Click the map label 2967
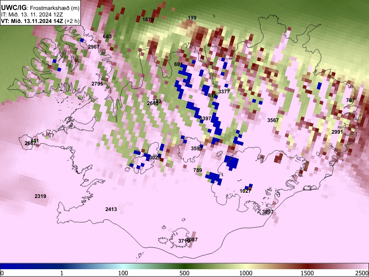This screenshot has width=369, height=277. pos(94,47)
